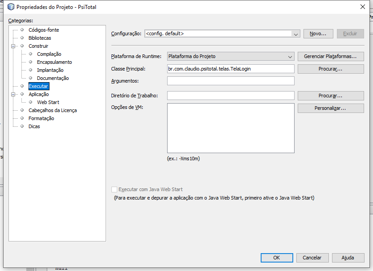Select the Encapsulamento category
This screenshot has height=271, width=373.
[54, 62]
